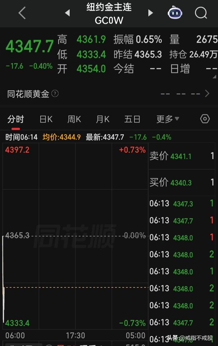The height and width of the screenshot is (346, 218).
Task: Tap the 量 2675 volume value
Action: (207, 39)
